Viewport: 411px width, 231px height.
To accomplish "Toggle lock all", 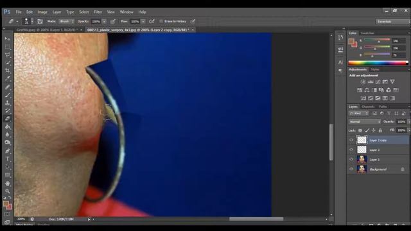I will point(380,130).
